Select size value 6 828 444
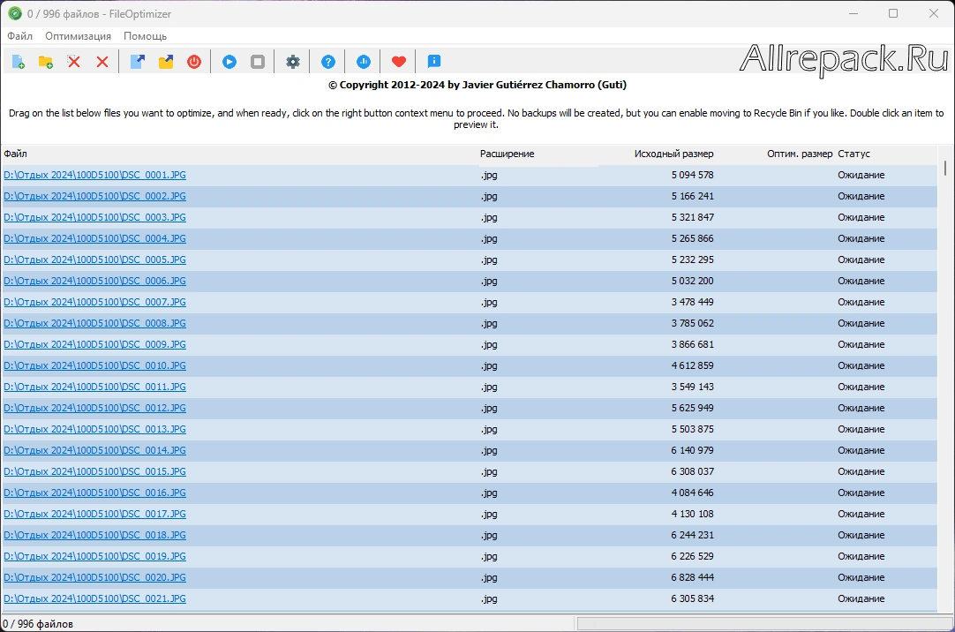This screenshot has width=955, height=632. click(693, 578)
